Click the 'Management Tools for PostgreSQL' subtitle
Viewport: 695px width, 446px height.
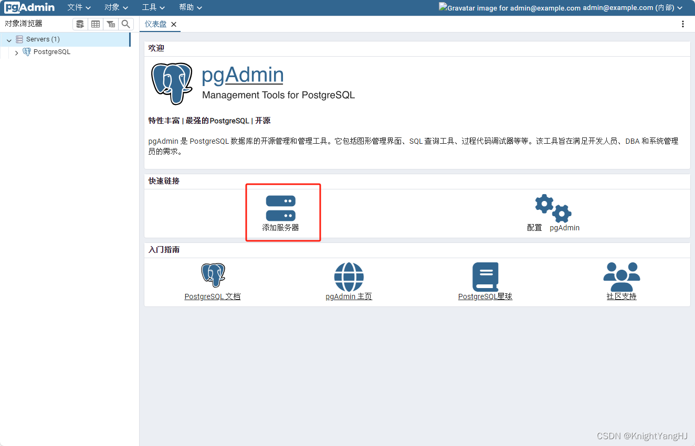pyautogui.click(x=279, y=95)
